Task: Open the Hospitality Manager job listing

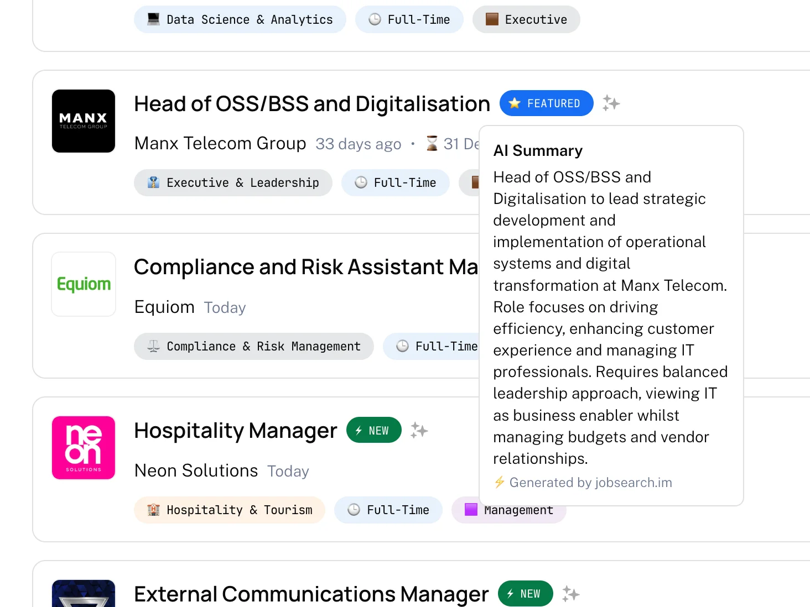Action: [x=236, y=431]
